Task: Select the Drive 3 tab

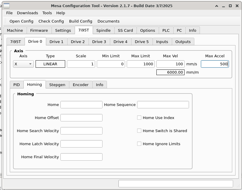Action: pyautogui.click(x=99, y=42)
